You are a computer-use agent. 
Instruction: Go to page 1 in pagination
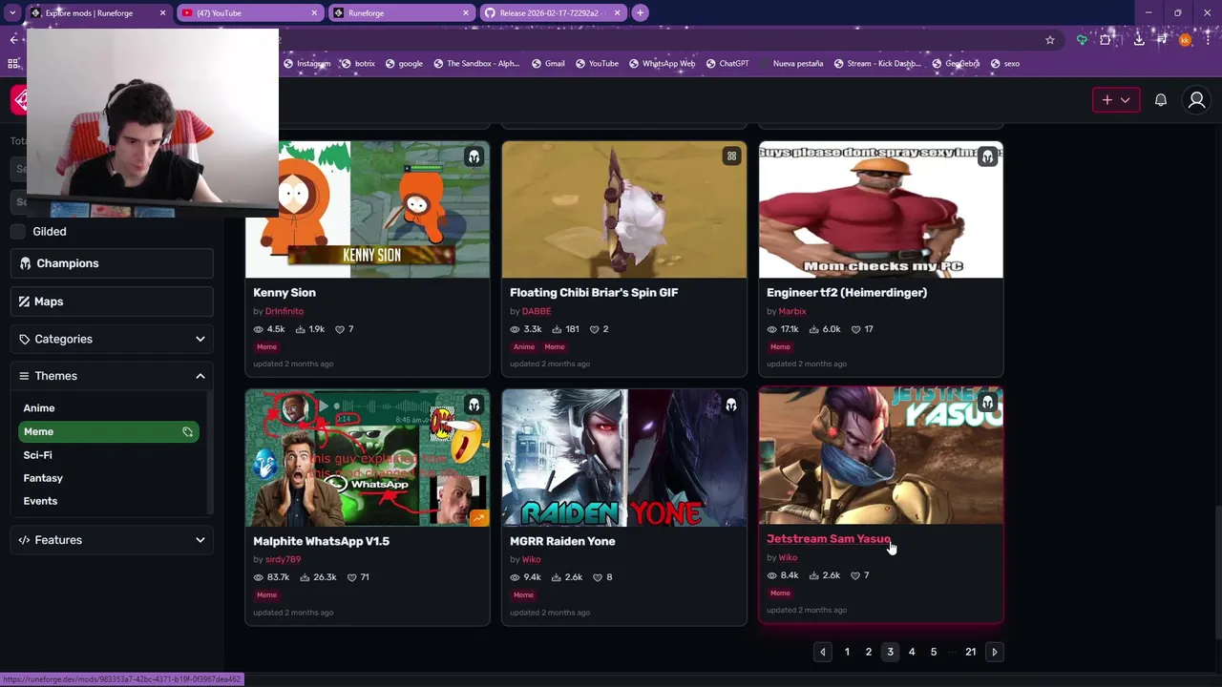coord(847,652)
